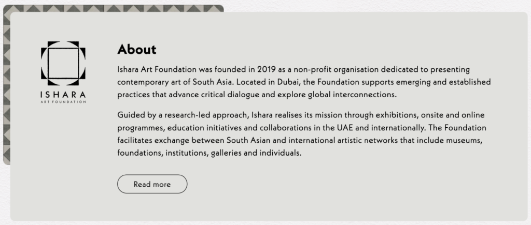Open the Read more button
The height and width of the screenshot is (225, 531).
point(152,184)
